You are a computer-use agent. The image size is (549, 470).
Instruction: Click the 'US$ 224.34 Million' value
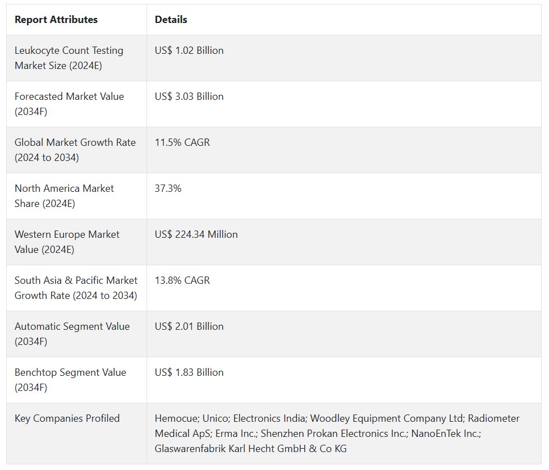(x=196, y=234)
